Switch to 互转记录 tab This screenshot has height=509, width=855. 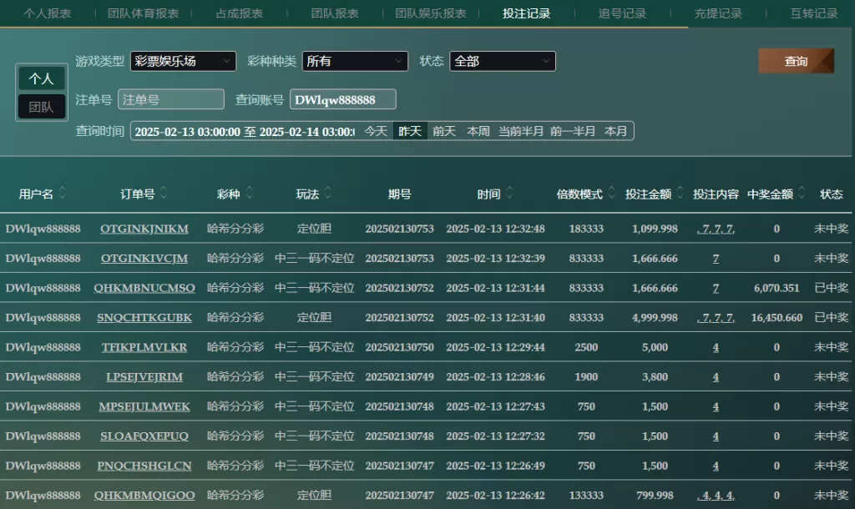tap(814, 13)
